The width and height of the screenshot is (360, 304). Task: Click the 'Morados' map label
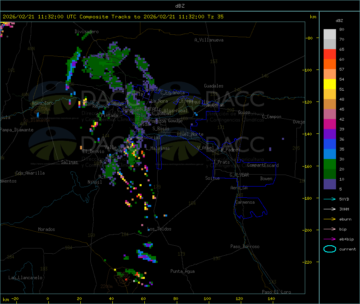[x=47, y=229]
